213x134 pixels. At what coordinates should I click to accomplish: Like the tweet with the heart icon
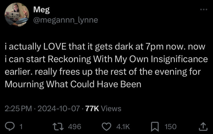pyautogui.click(x=106, y=126)
